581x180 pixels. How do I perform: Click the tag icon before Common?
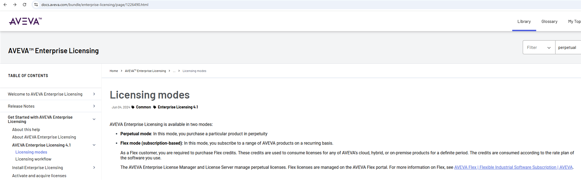(133, 107)
